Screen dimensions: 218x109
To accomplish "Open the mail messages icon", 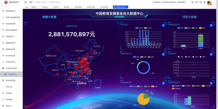I will [196, 2].
